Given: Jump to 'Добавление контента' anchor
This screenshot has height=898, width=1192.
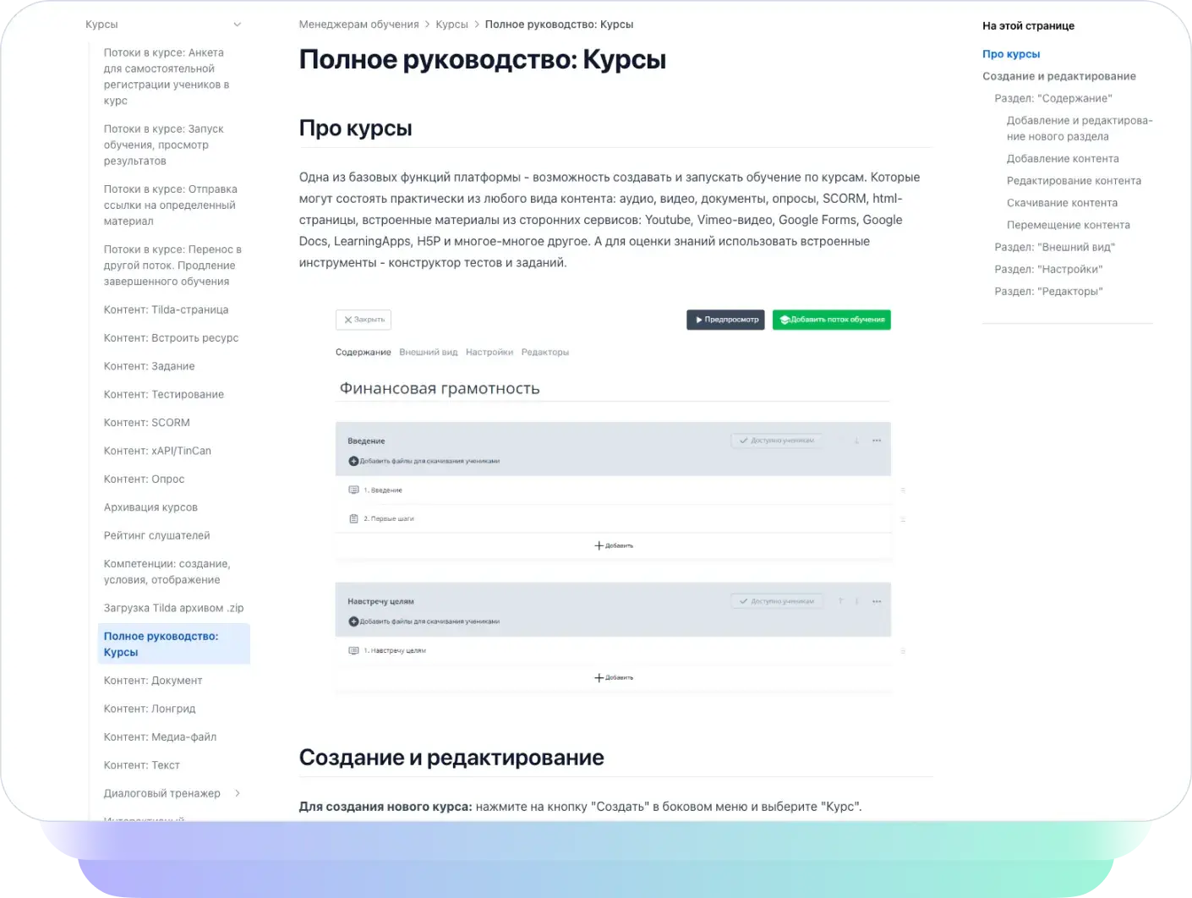Looking at the screenshot, I should (1063, 159).
